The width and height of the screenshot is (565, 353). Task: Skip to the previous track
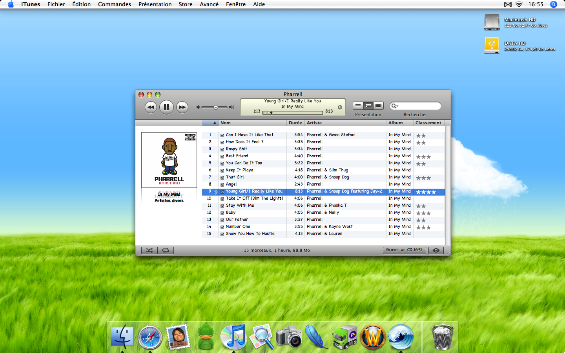(x=151, y=107)
